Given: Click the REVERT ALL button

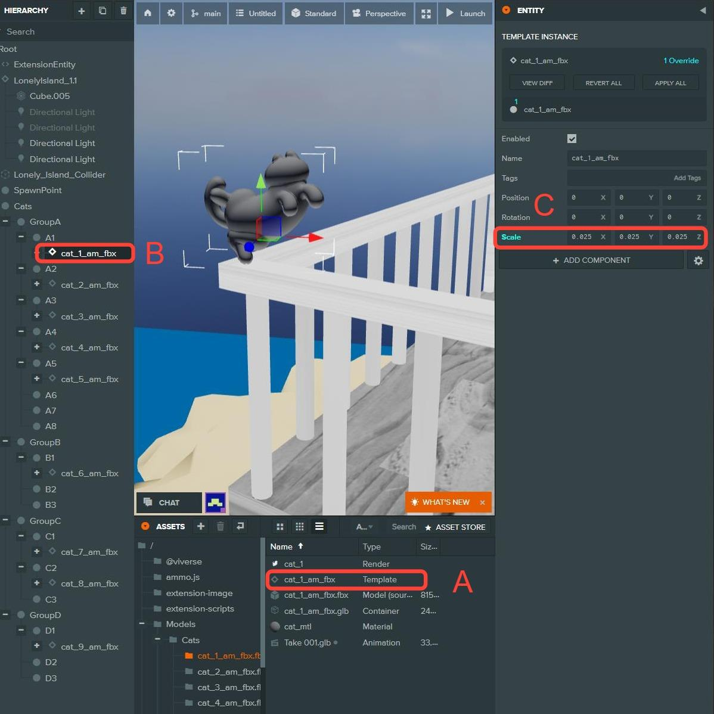Looking at the screenshot, I should coord(603,83).
